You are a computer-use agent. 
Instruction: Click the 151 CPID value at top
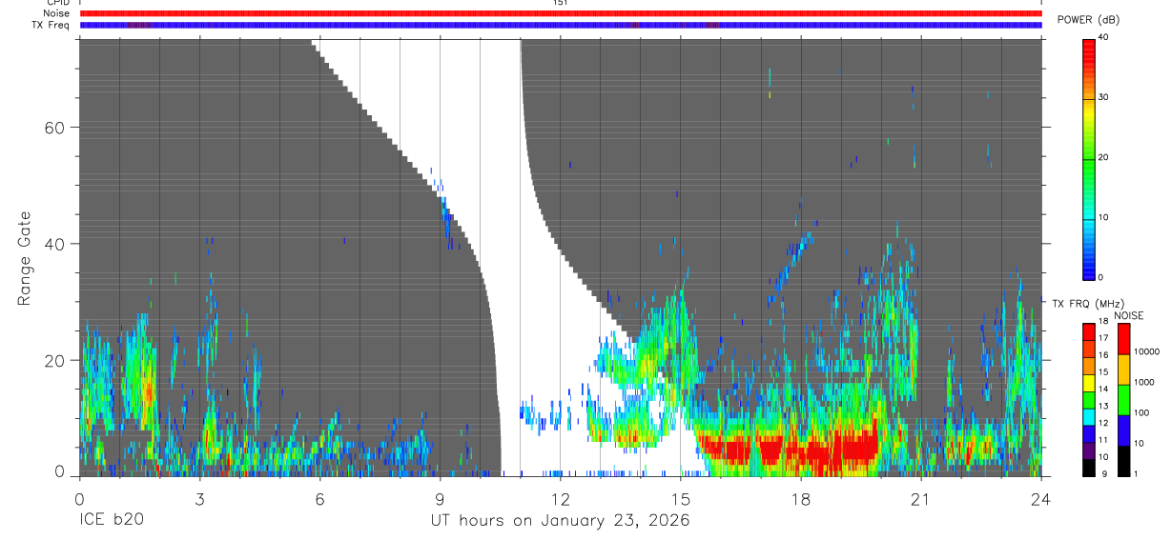tap(560, 3)
